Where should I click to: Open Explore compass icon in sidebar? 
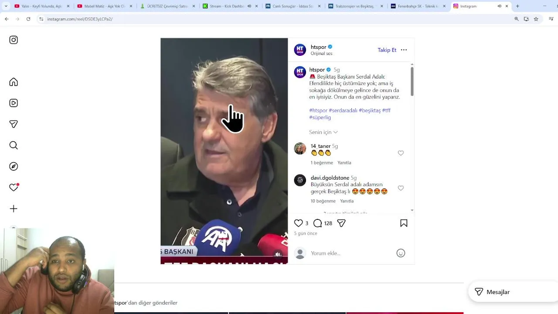(x=14, y=166)
